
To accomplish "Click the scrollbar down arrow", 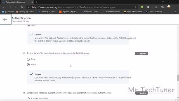I will (178, 98).
